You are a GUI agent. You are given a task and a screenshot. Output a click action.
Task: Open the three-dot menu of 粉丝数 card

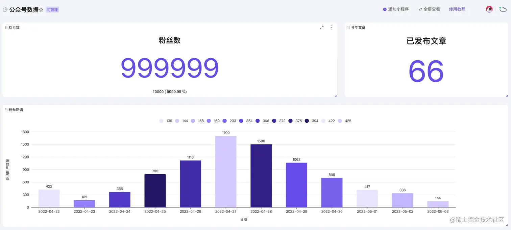click(331, 28)
